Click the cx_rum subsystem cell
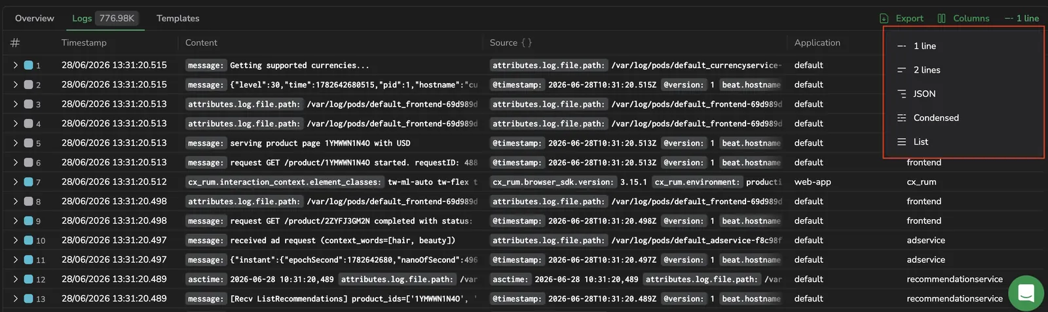1048x312 pixels. [x=922, y=182]
